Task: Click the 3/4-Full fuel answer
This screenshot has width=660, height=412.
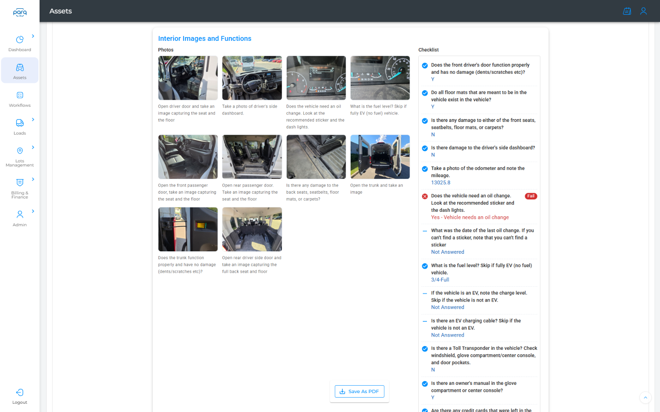Action: 440,280
